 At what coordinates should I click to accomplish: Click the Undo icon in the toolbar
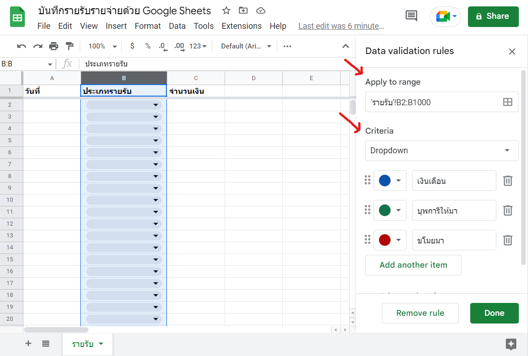coord(21,46)
